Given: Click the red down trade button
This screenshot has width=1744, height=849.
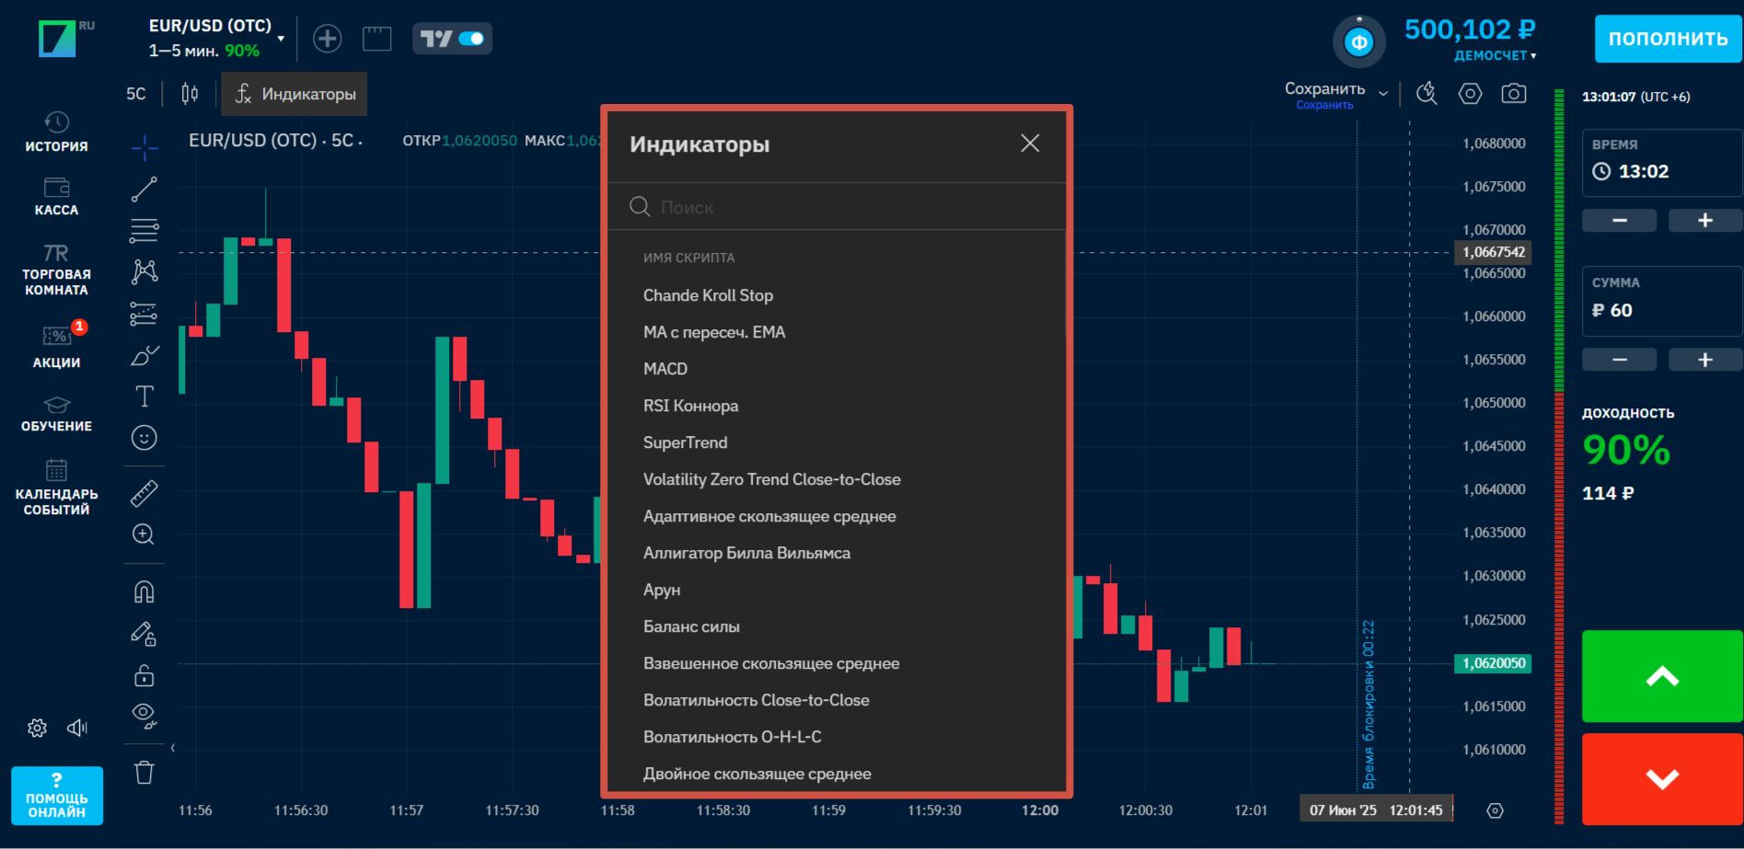Looking at the screenshot, I should point(1662,778).
